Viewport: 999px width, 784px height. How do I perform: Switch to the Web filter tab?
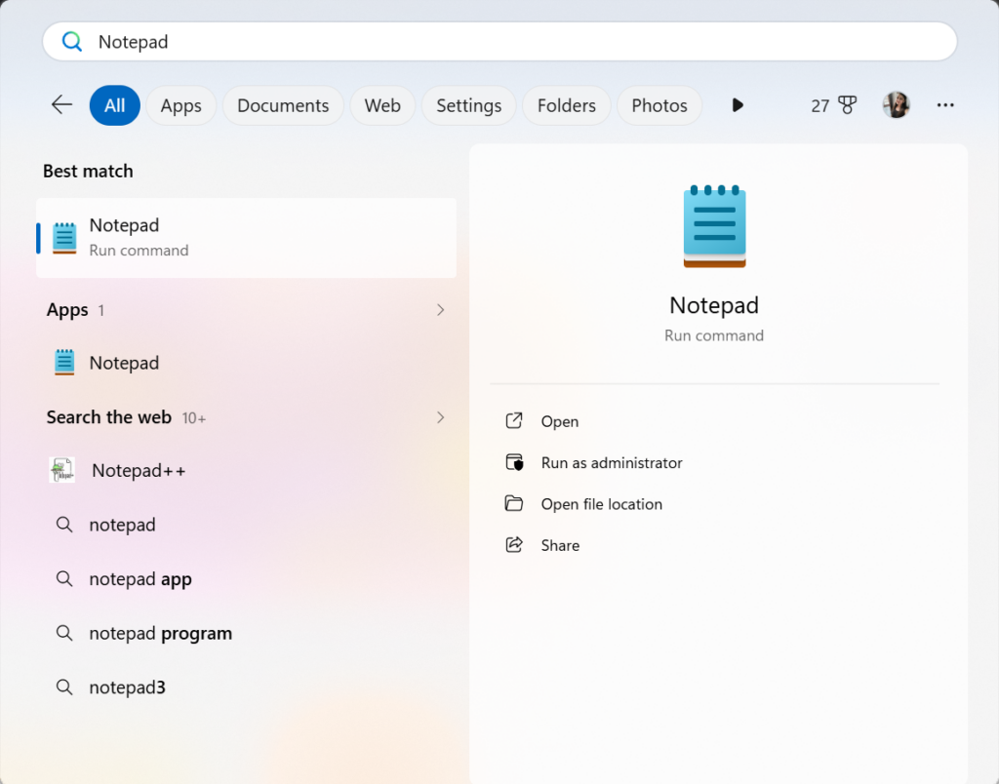(382, 105)
